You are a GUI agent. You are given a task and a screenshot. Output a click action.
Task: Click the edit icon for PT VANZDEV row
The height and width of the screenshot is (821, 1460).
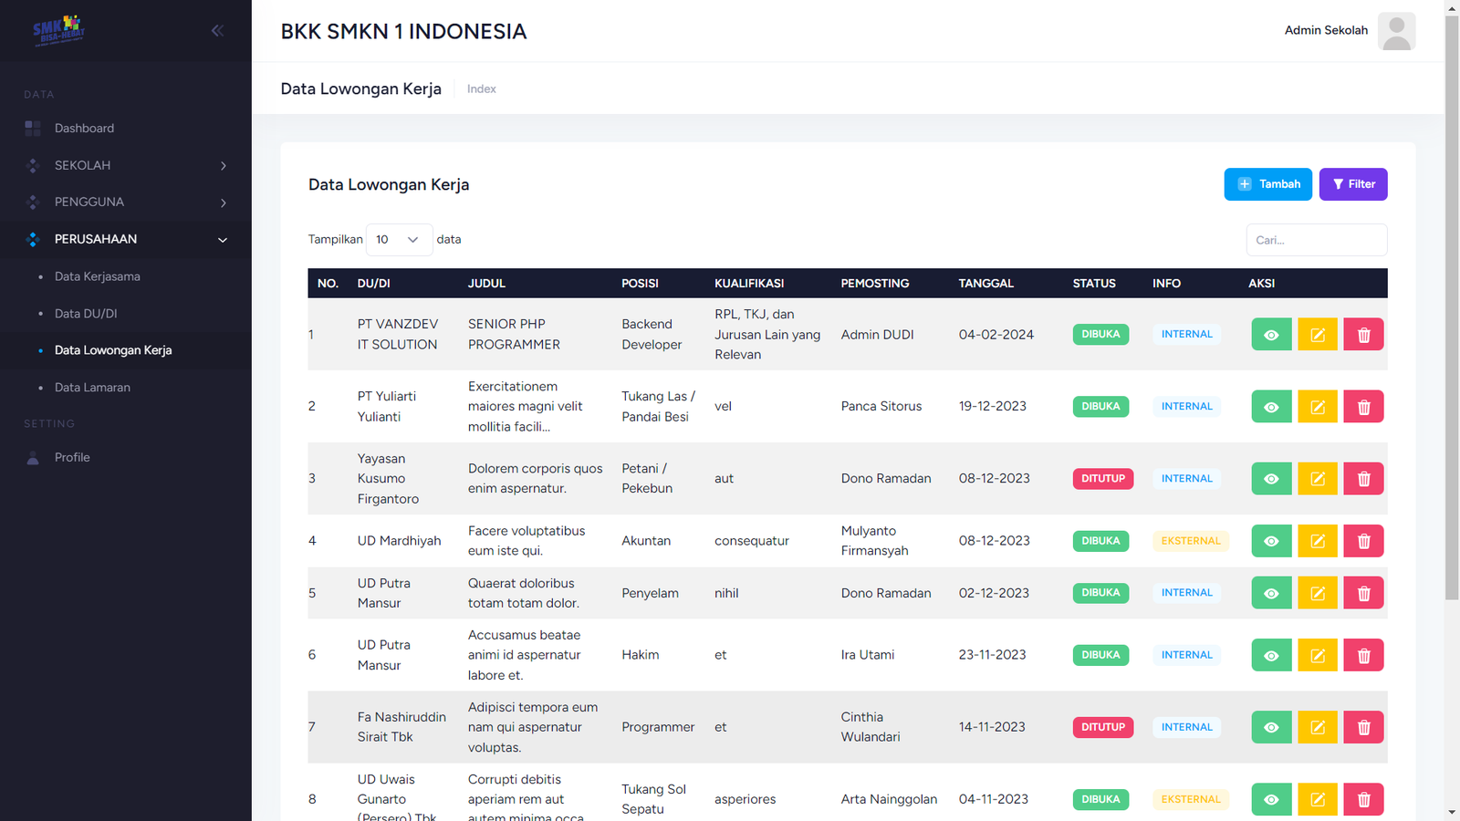[x=1317, y=335]
